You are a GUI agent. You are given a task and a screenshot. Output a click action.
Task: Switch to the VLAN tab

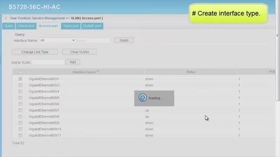tap(8, 26)
